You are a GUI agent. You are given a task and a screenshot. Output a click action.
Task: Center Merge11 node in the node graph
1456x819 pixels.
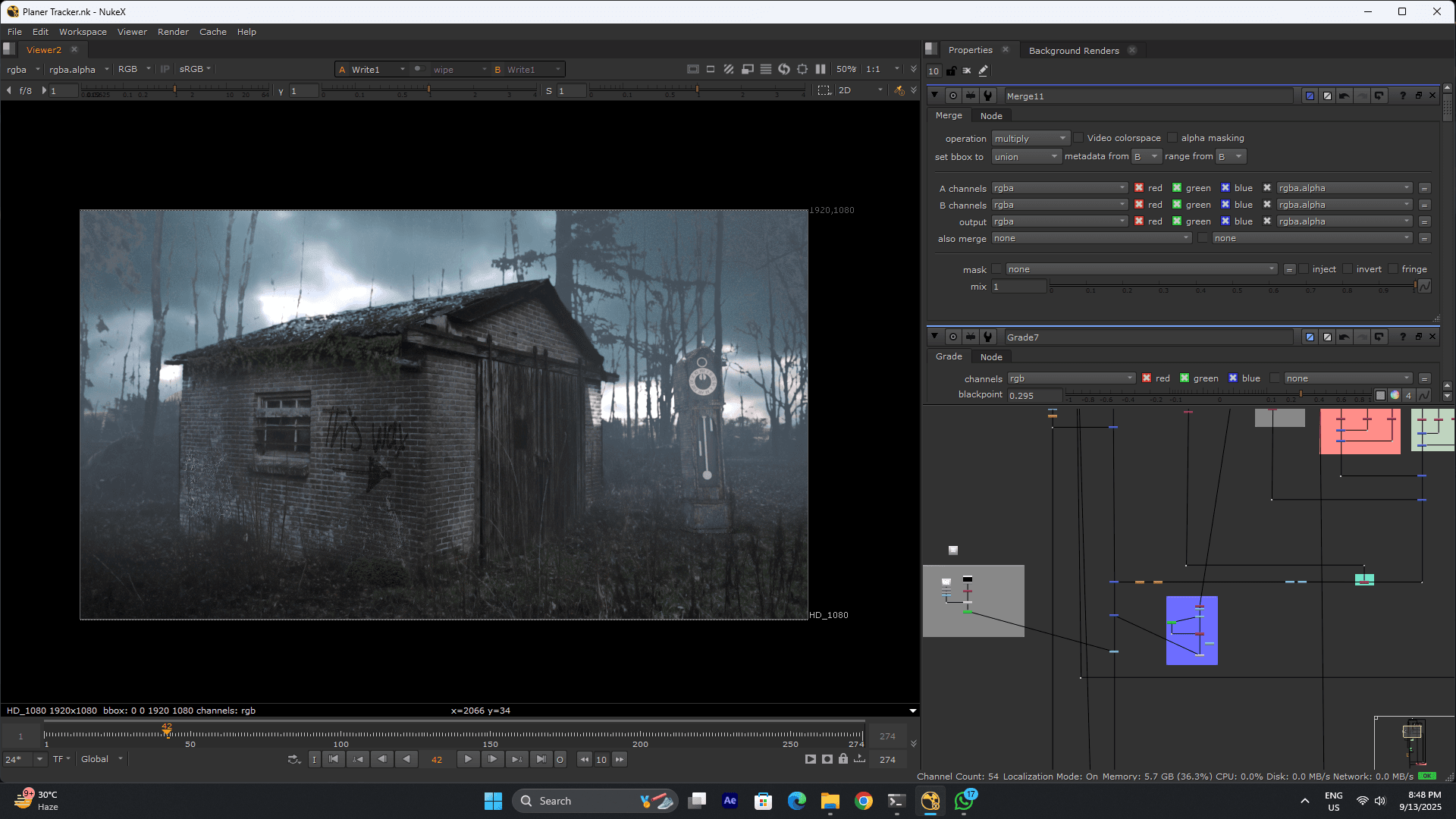click(953, 96)
